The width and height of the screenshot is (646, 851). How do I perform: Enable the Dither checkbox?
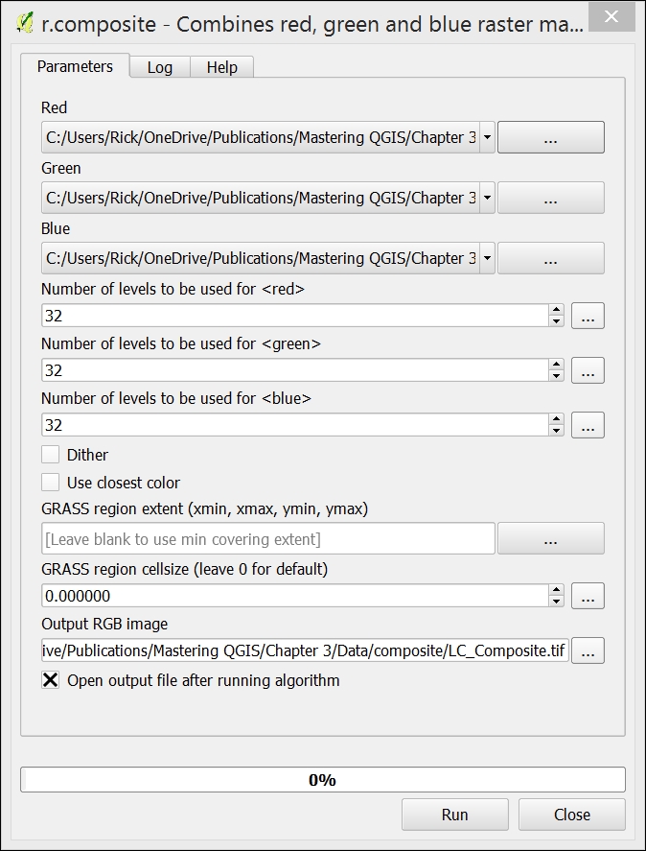tap(51, 454)
